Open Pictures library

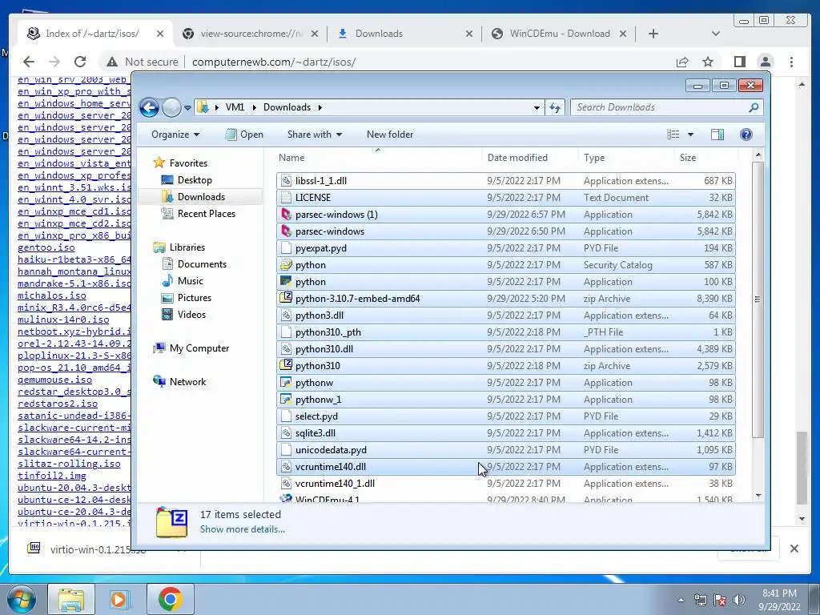click(194, 298)
